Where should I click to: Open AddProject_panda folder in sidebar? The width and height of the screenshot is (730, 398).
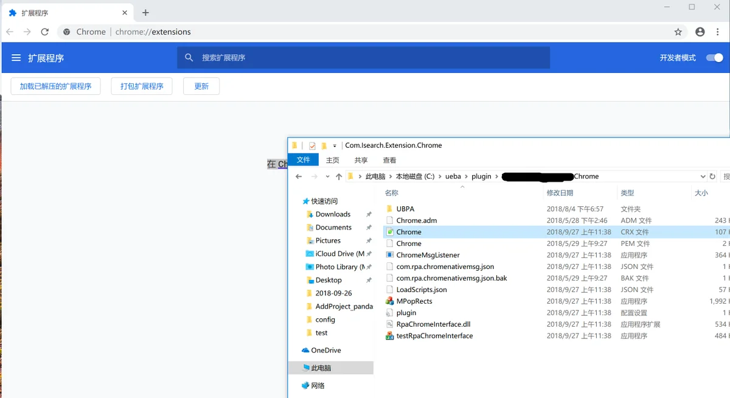click(x=344, y=307)
